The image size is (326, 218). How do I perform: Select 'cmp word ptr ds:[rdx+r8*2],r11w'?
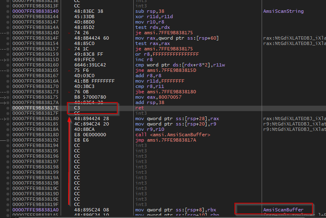tap(180, 65)
